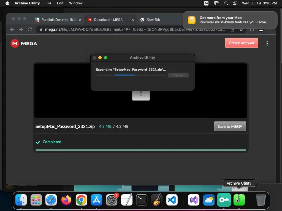
Task: Open the green key app in Dock
Action: [224, 200]
